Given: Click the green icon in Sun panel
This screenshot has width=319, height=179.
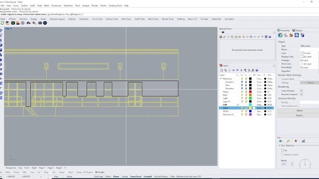Looking at the screenshot, I should coord(304,141).
